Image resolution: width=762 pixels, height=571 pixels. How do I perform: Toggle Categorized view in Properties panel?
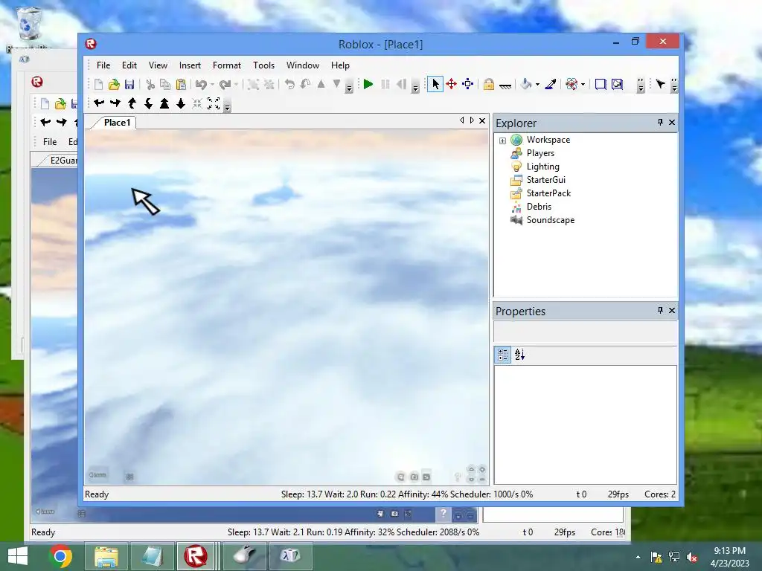(x=502, y=355)
